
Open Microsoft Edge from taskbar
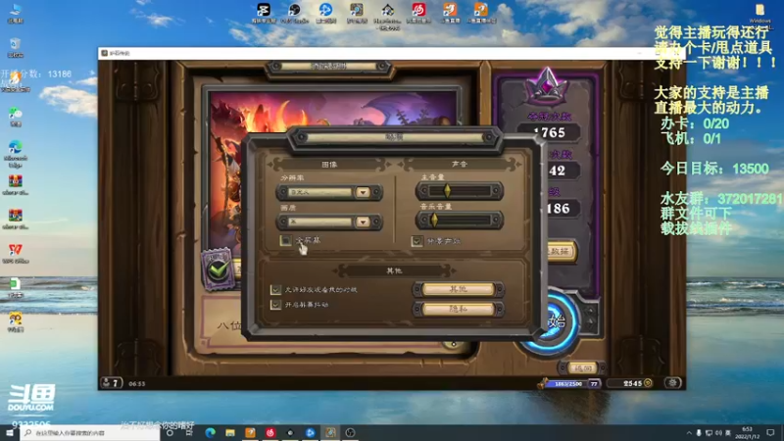coord(210,432)
